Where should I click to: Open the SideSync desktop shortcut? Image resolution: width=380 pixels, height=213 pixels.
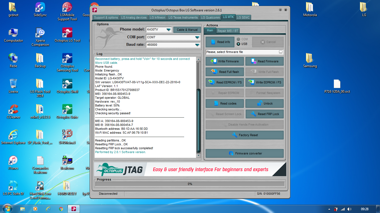[40, 10]
